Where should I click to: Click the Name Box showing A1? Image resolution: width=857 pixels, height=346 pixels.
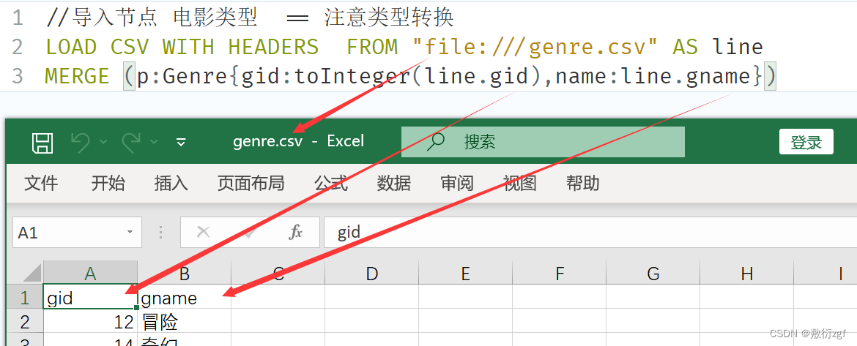[x=77, y=233]
